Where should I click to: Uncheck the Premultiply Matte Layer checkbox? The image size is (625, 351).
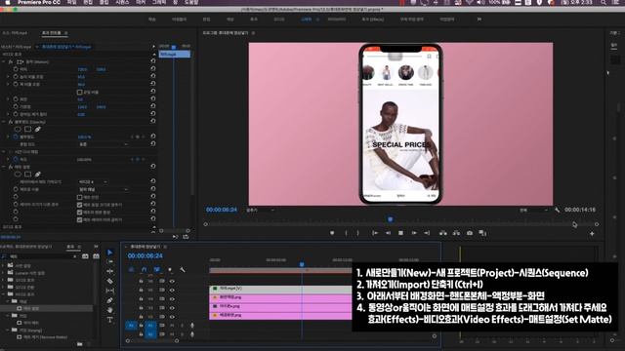[79, 219]
